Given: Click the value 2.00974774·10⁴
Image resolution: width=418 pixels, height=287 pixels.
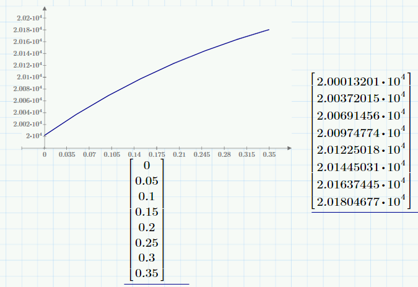Looking at the screenshot, I should 361,132.
